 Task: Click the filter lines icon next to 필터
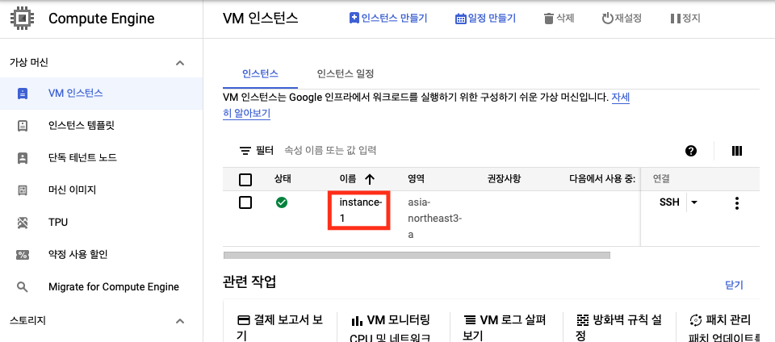(245, 151)
